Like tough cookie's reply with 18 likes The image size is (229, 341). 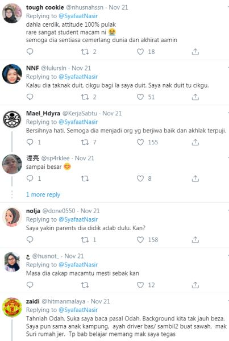point(140,52)
